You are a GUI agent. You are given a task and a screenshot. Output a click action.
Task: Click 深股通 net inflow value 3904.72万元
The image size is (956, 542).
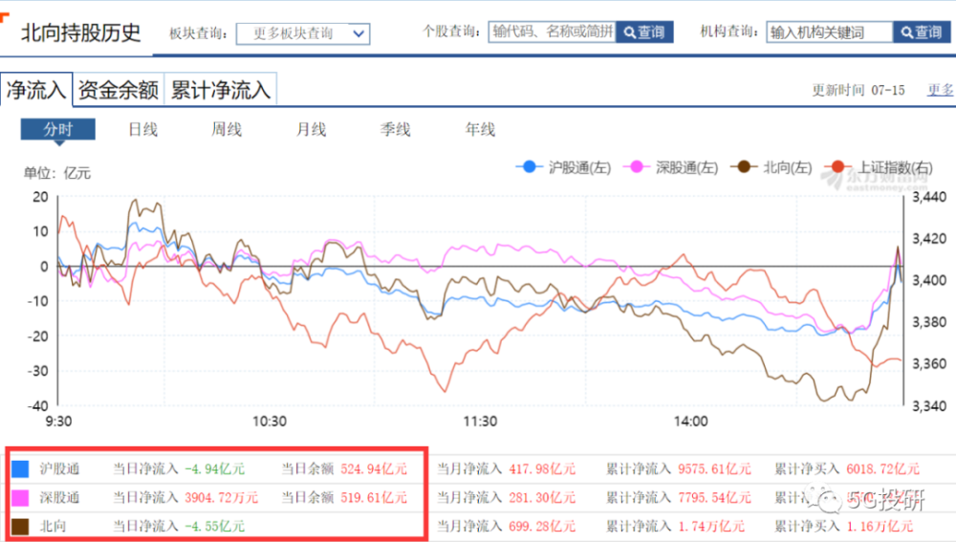tap(222, 497)
